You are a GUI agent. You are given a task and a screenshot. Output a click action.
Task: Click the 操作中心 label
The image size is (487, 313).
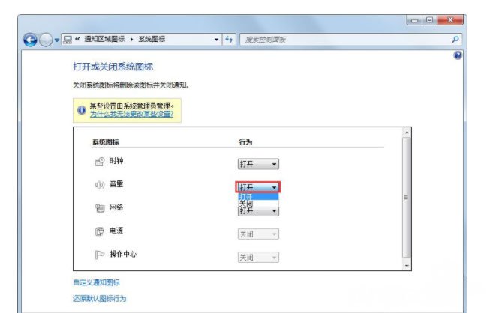coord(123,254)
